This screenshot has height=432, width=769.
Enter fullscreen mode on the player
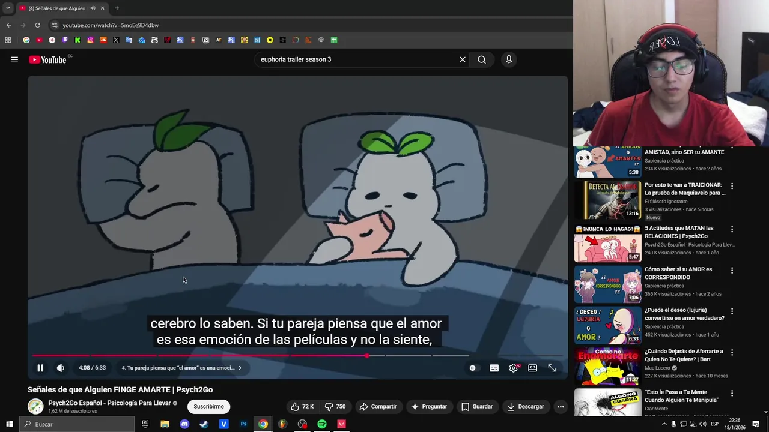tap(552, 368)
